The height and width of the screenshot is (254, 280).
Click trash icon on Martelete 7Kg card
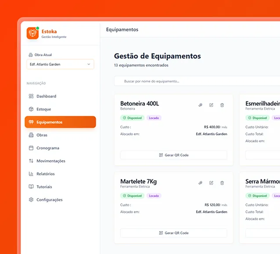(x=222, y=182)
